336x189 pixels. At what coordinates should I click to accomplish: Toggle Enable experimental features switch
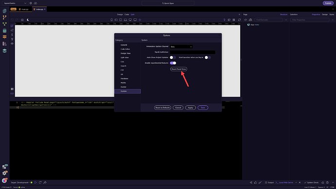click(173, 63)
